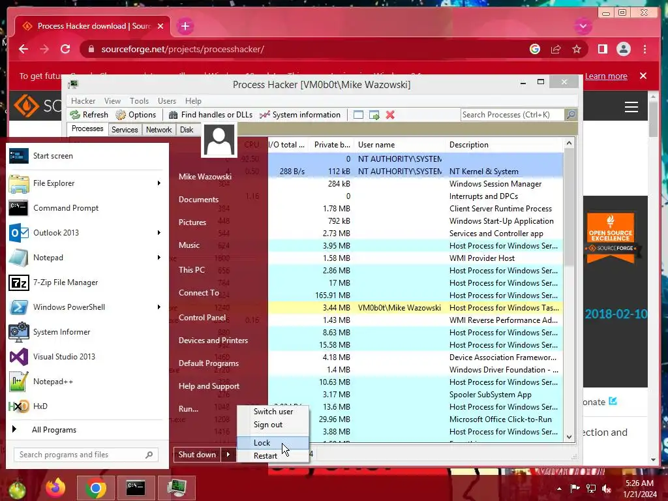Expand Notepad jump list arrow
Viewport: 668px width, 501px height.
(159, 257)
